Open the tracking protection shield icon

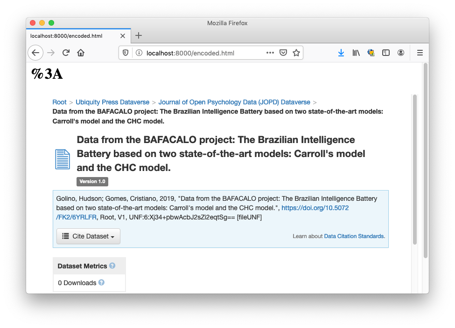[126, 53]
